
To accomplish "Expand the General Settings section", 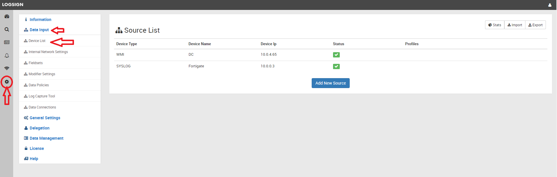I will click(45, 118).
